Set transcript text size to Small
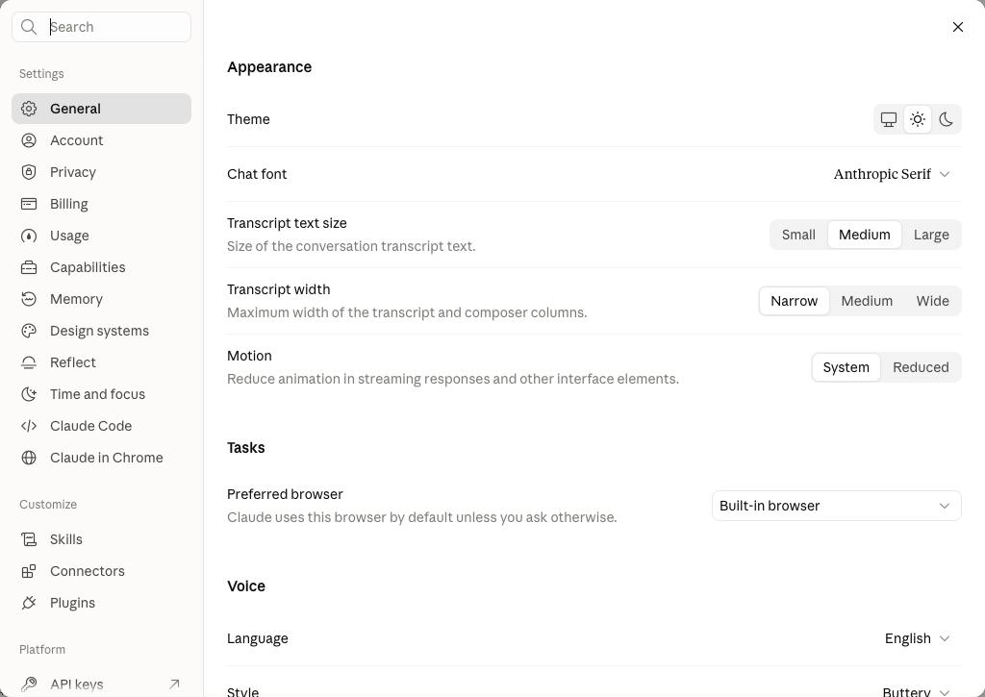The width and height of the screenshot is (985, 697). (x=798, y=235)
